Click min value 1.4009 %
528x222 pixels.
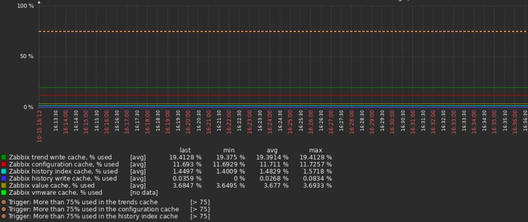[x=231, y=171]
